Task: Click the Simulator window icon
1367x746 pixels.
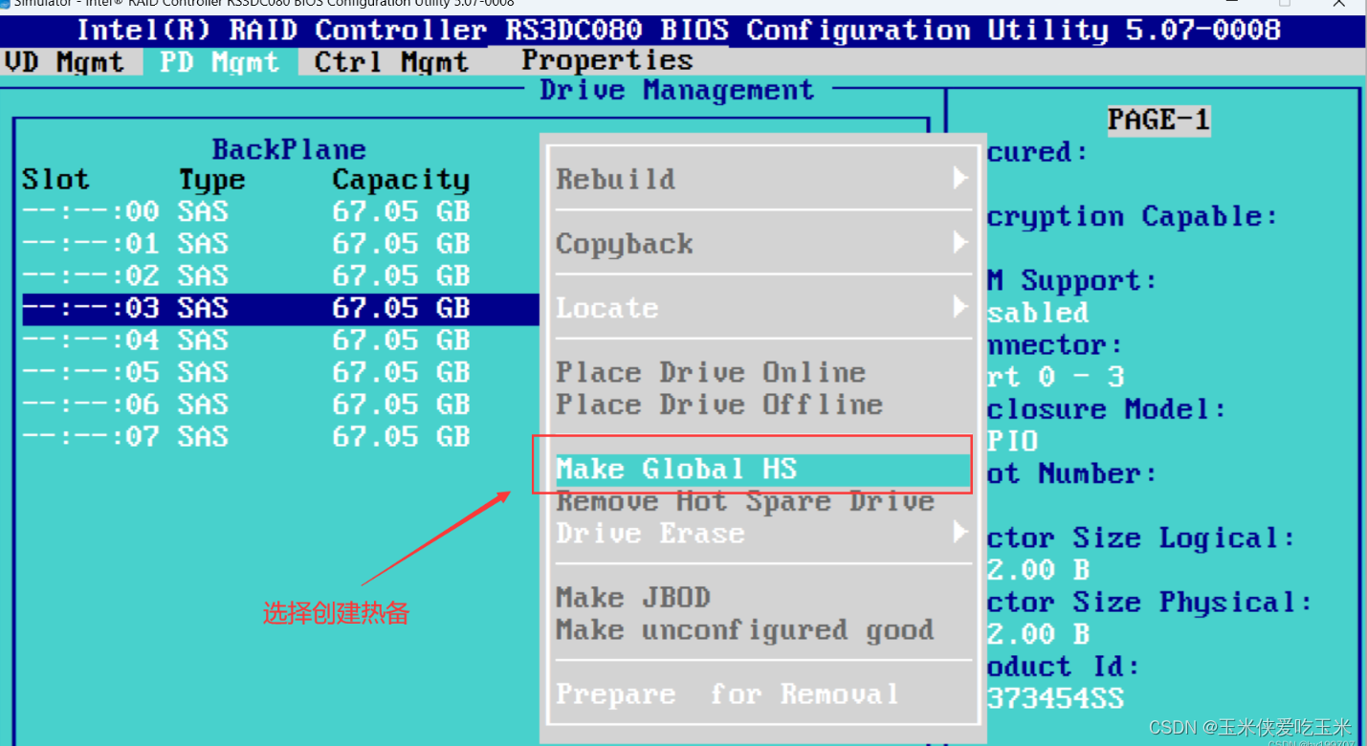Action: (5, 3)
